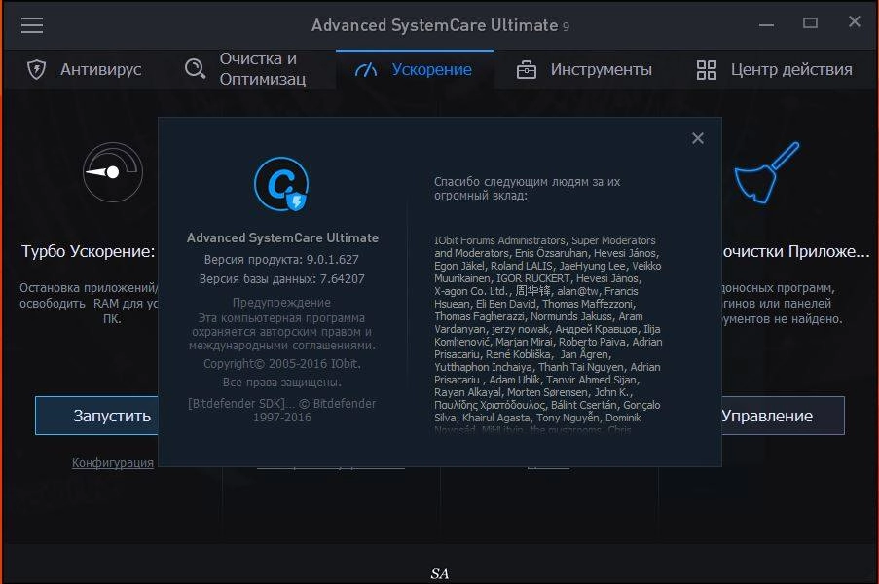Click the Bitdefender SDK credit text
The height and width of the screenshot is (584, 879).
click(281, 410)
